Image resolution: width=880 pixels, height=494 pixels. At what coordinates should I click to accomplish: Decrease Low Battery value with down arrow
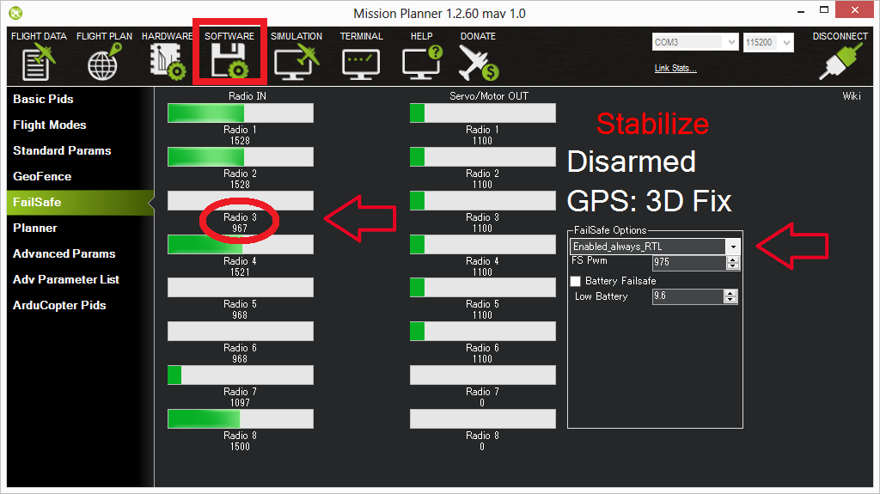(730, 300)
